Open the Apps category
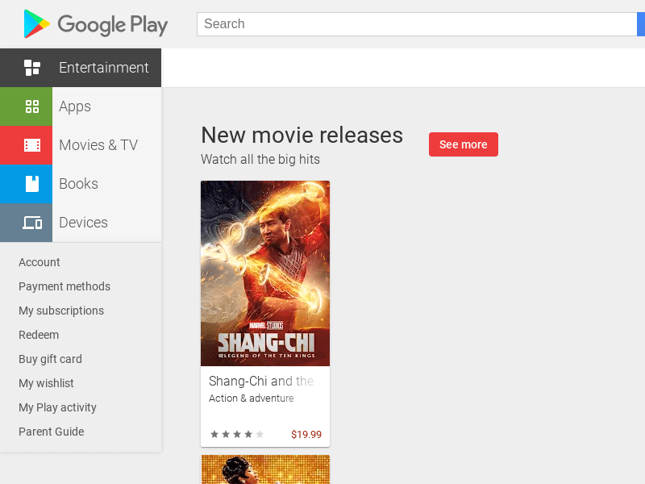This screenshot has height=484, width=645. click(75, 106)
